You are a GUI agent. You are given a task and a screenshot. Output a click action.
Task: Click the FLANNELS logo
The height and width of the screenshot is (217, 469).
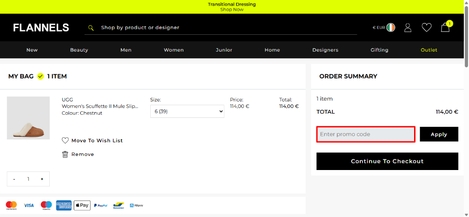coord(41,28)
